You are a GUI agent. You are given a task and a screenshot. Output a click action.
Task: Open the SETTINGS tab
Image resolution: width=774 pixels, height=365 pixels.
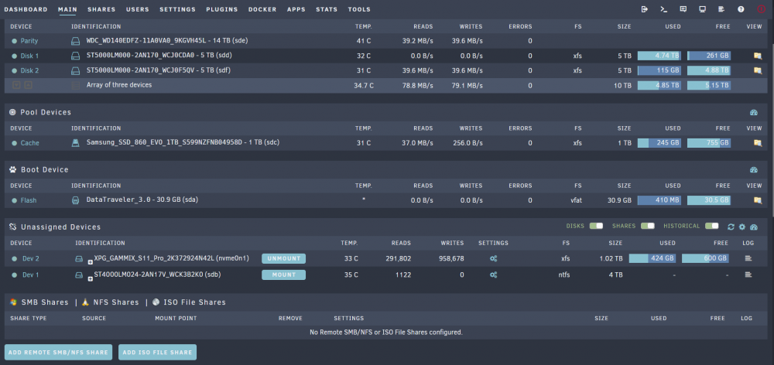178,9
